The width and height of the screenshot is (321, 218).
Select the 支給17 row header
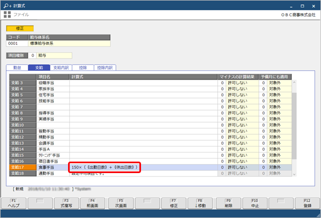pyautogui.click(x=22, y=167)
